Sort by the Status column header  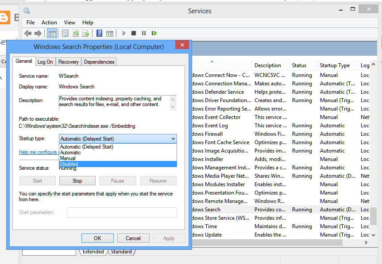(303, 65)
